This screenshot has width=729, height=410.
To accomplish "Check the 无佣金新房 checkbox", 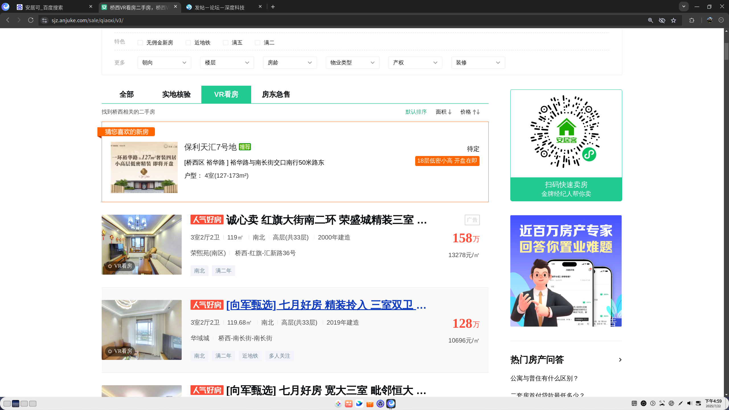I will 140,43.
